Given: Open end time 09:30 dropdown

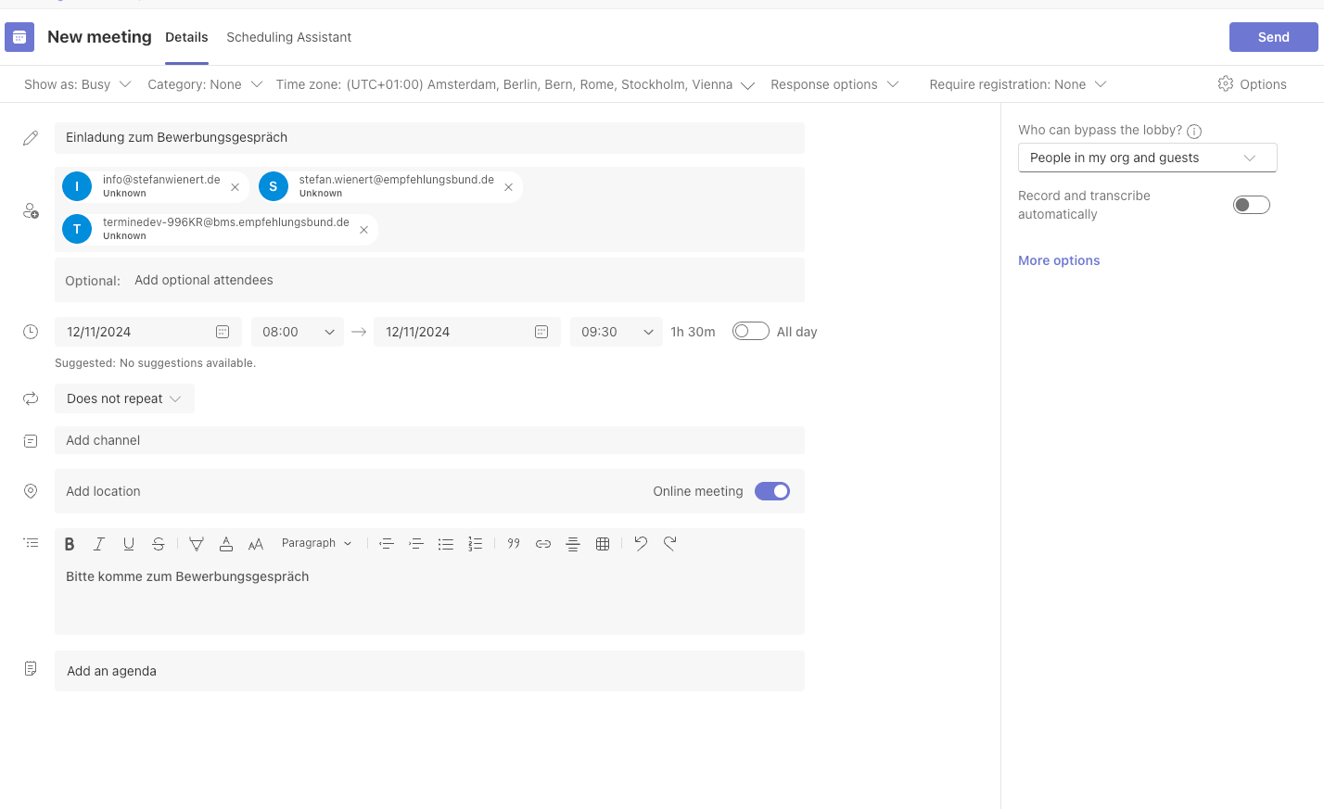Looking at the screenshot, I should (617, 332).
